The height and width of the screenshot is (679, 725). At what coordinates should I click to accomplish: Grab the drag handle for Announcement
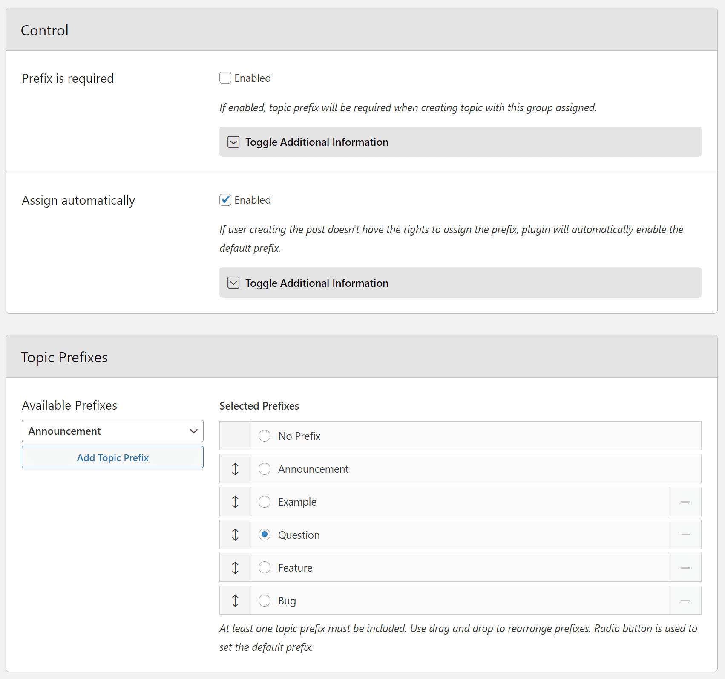pyautogui.click(x=235, y=469)
